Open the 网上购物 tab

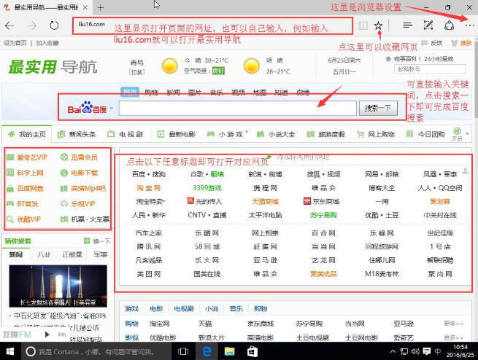(376, 134)
